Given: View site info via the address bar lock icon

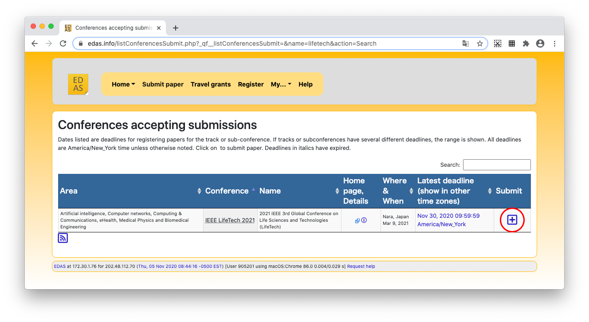Looking at the screenshot, I should coord(81,43).
